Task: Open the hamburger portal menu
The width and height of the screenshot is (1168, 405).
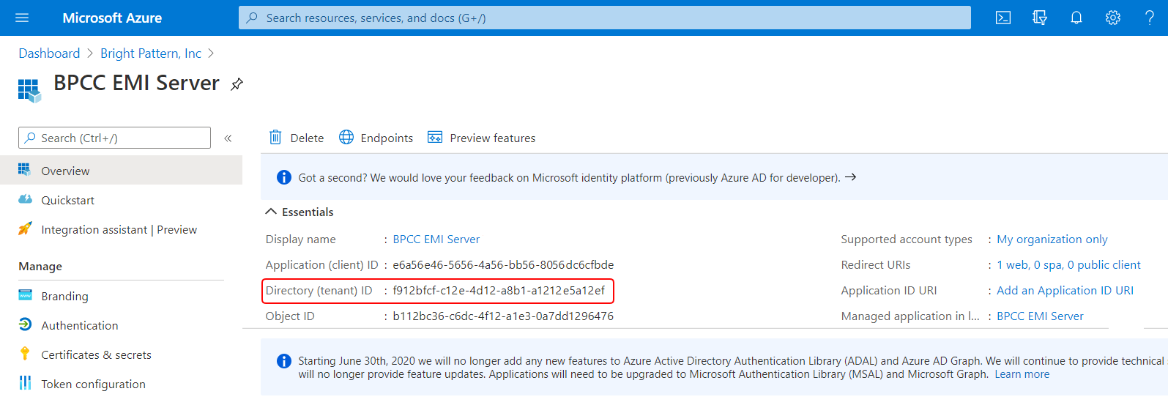Action: coord(22,18)
